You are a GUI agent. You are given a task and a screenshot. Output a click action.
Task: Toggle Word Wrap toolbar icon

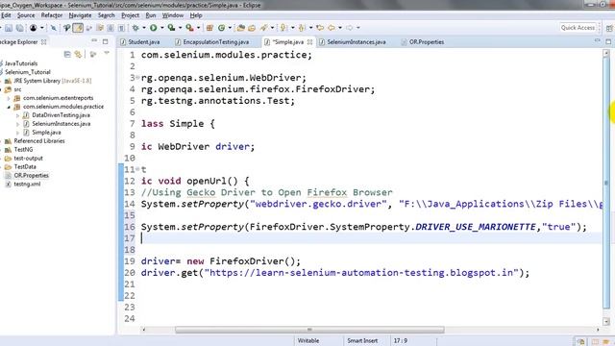100,28
